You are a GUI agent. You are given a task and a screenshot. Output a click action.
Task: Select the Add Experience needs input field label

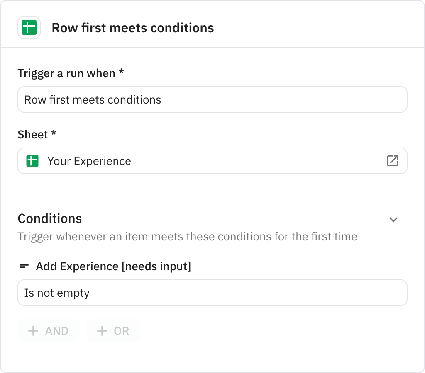114,266
